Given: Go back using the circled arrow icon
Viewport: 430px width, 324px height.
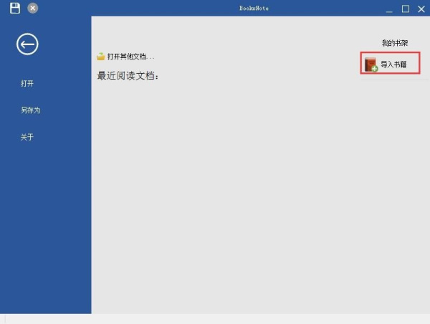Looking at the screenshot, I should pos(27,44).
